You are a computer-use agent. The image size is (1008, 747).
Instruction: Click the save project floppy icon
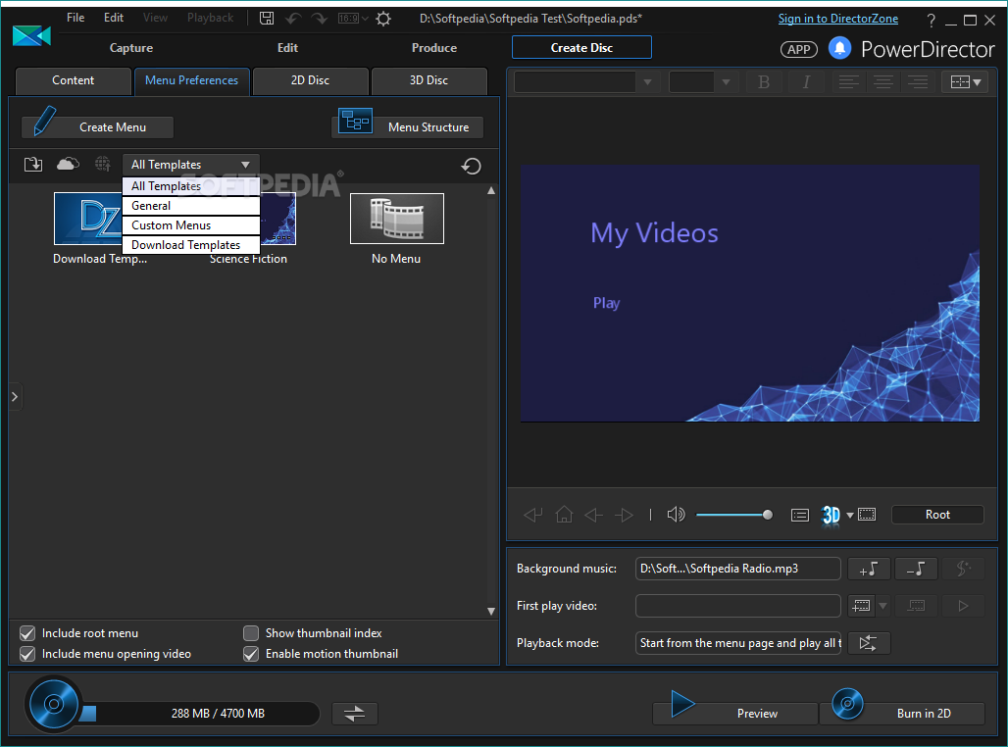pyautogui.click(x=266, y=18)
